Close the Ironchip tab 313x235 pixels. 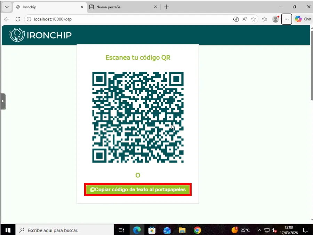pos(82,7)
